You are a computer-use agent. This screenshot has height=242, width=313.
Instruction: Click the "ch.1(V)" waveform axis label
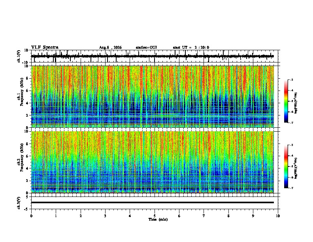tap(19, 56)
